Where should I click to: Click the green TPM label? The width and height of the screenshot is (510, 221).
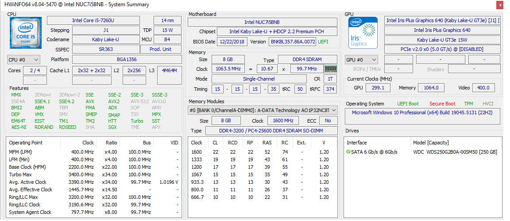point(469,104)
